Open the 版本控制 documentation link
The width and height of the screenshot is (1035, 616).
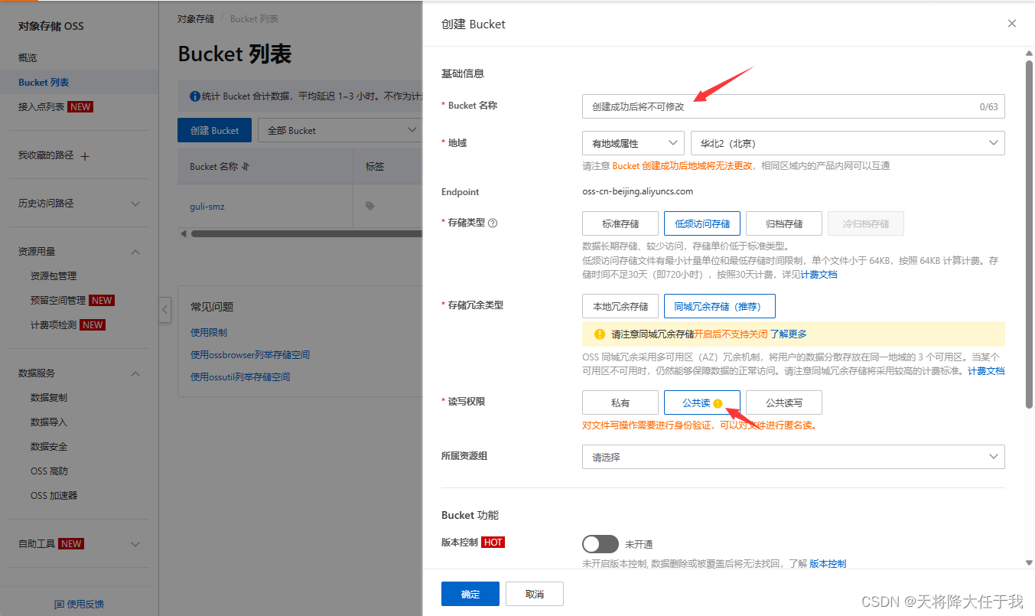coord(828,564)
